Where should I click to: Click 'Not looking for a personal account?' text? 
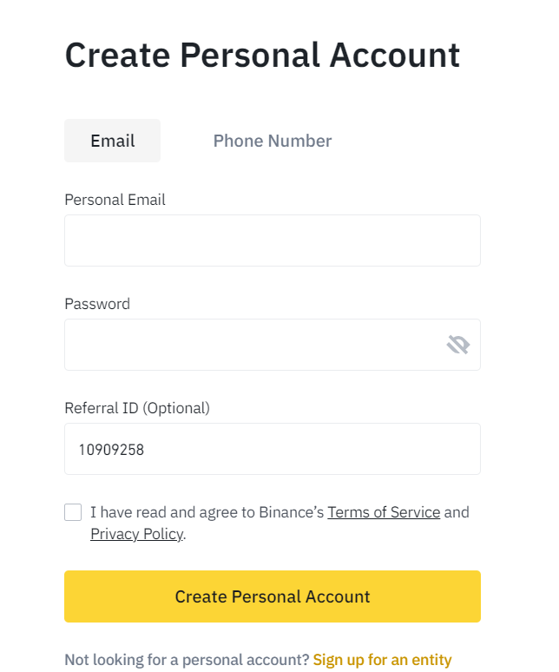coord(187,660)
